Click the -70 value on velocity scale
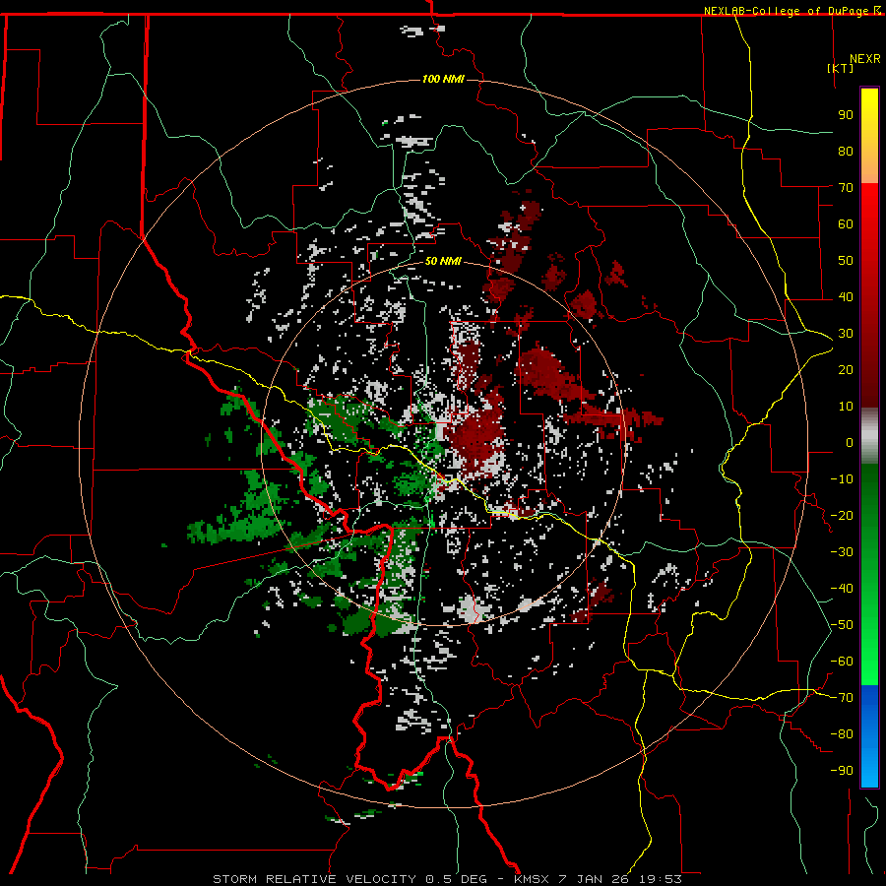Image resolution: width=886 pixels, height=886 pixels. click(x=842, y=698)
